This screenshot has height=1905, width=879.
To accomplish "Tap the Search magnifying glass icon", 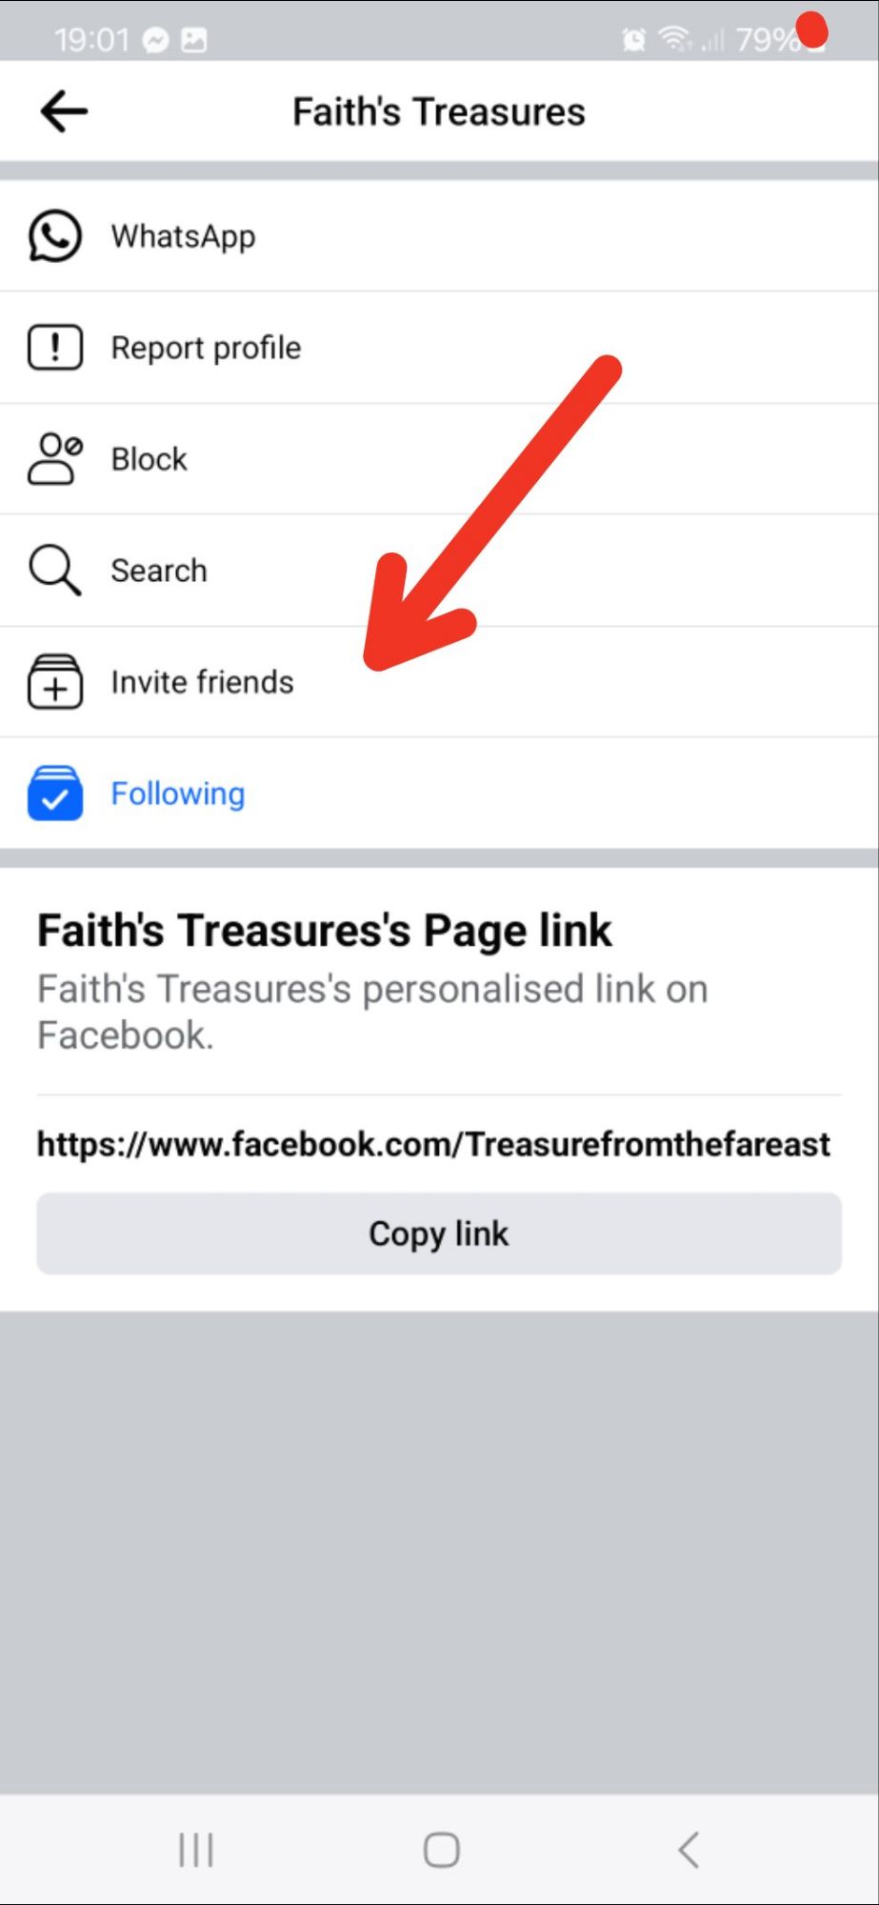I will click(54, 570).
